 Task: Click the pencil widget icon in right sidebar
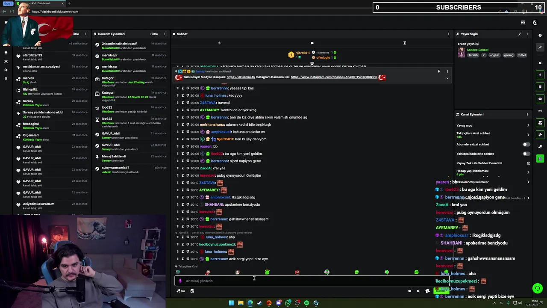point(540,47)
